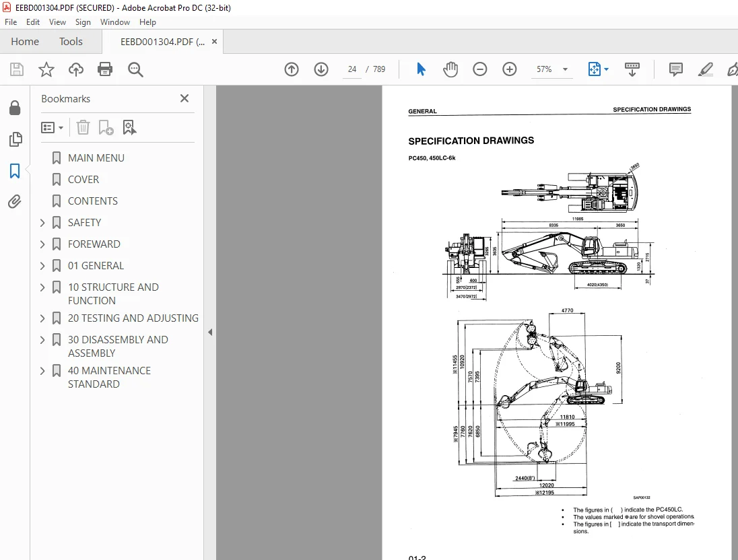Open the find text magnifier tool
Image resolution: width=738 pixels, height=560 pixels.
[135, 69]
